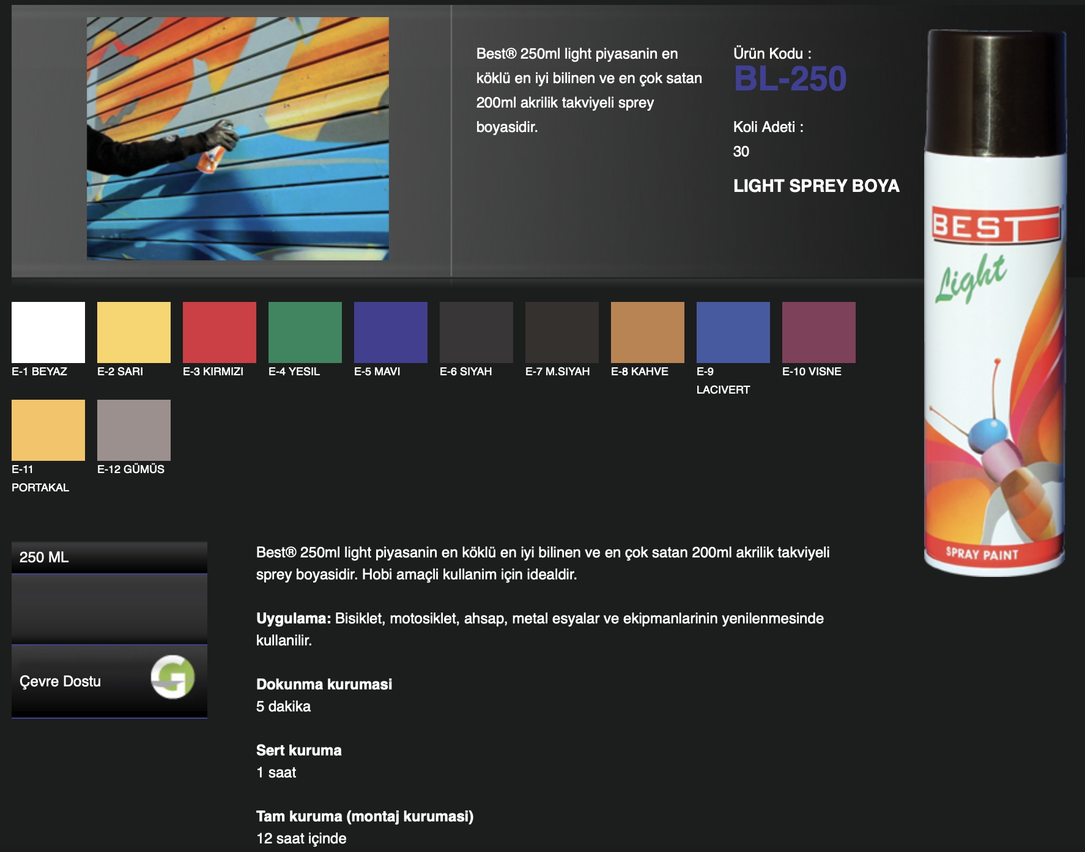Click the Sert kuruma heading
1085x852 pixels.
[x=299, y=751]
